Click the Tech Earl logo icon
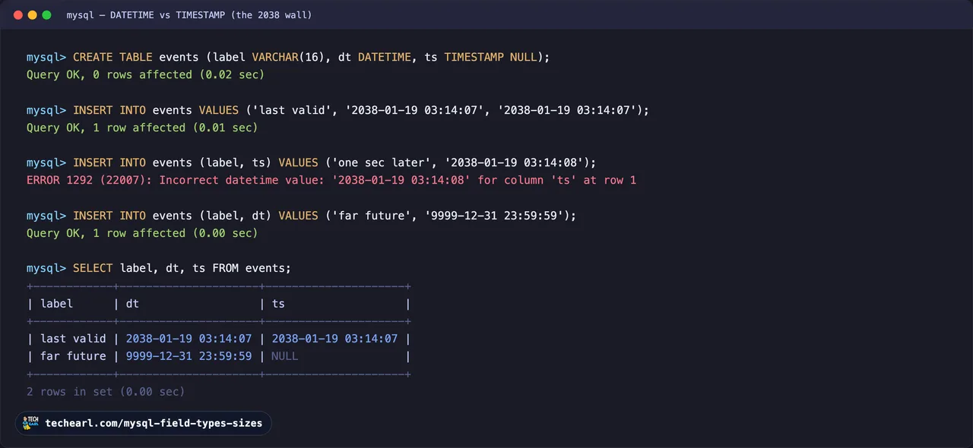 pos(30,423)
